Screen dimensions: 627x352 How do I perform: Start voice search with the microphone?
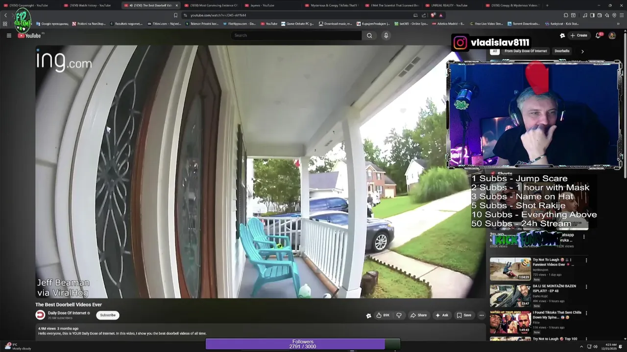386,35
